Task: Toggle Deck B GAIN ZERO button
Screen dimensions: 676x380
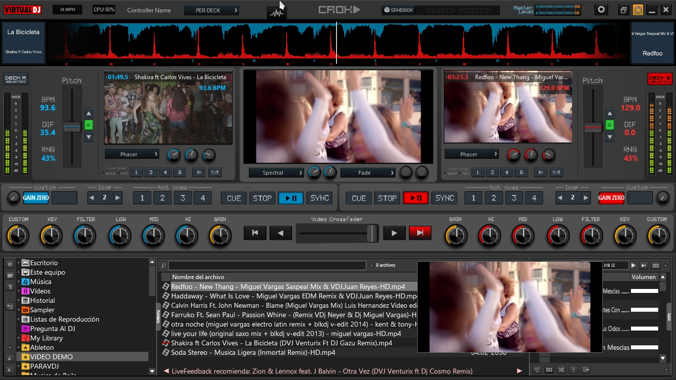Action: tap(611, 198)
